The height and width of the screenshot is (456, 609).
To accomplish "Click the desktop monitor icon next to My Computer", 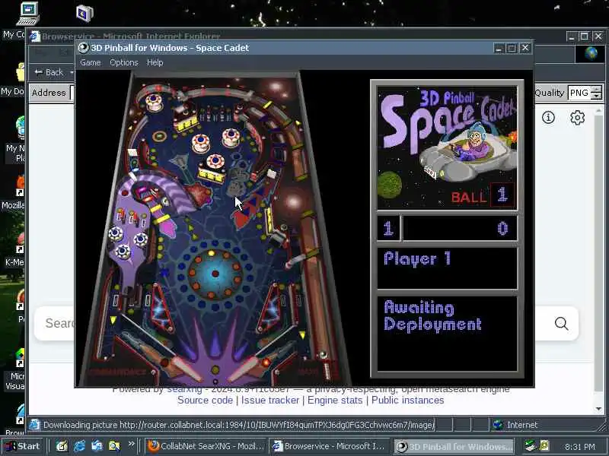I will pos(84,14).
